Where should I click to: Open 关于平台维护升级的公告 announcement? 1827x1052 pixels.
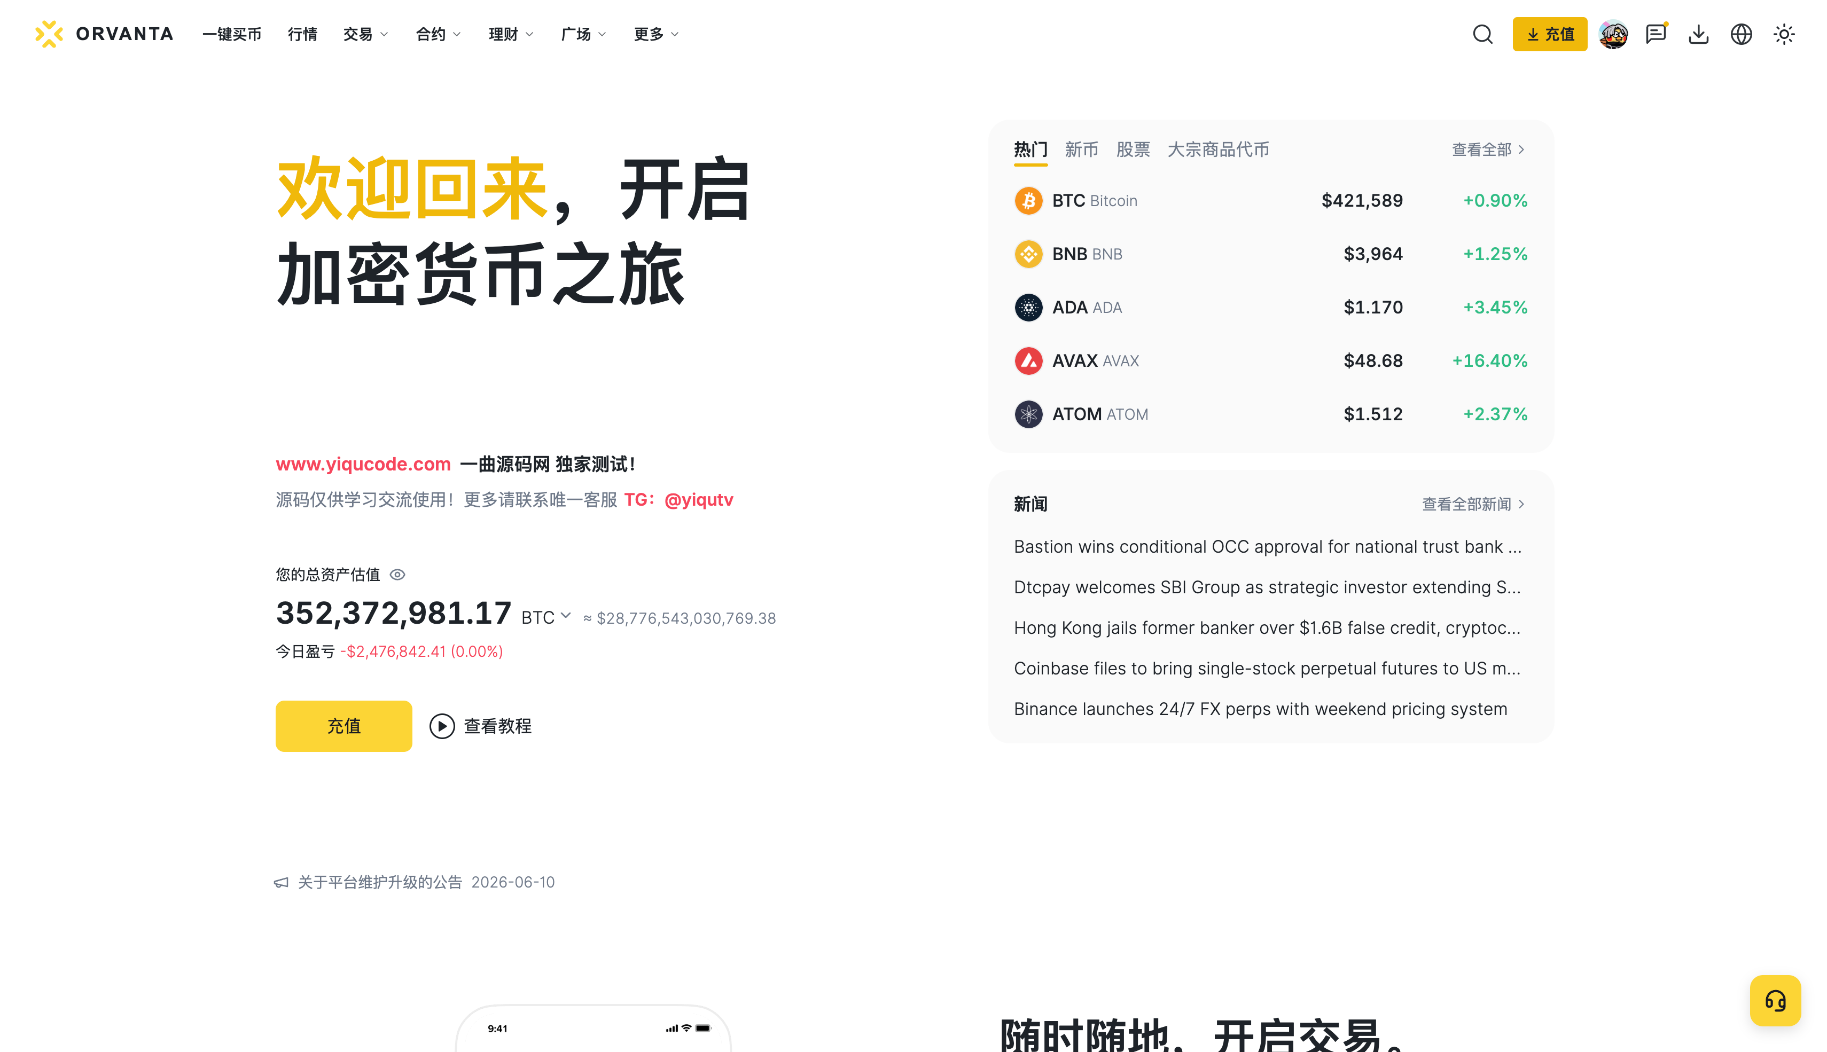pos(380,882)
